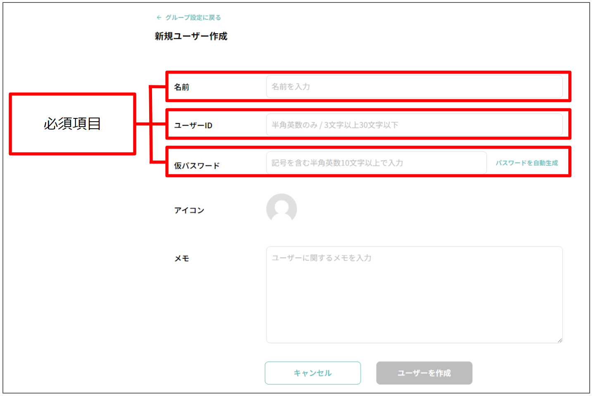
Task: Click the 必須項目 annotation box
Action: click(x=72, y=124)
